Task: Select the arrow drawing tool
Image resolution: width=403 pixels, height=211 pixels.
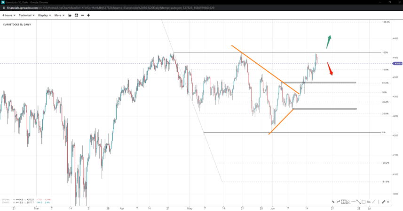Action: [333, 202]
